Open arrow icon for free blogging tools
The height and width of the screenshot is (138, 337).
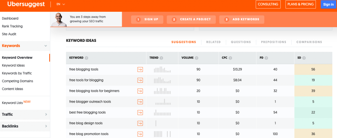[x=140, y=69]
